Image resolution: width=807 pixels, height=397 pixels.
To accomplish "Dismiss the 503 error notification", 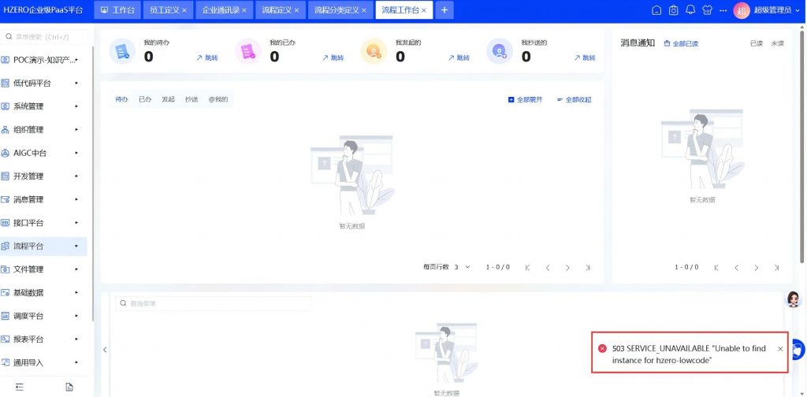I will (780, 348).
